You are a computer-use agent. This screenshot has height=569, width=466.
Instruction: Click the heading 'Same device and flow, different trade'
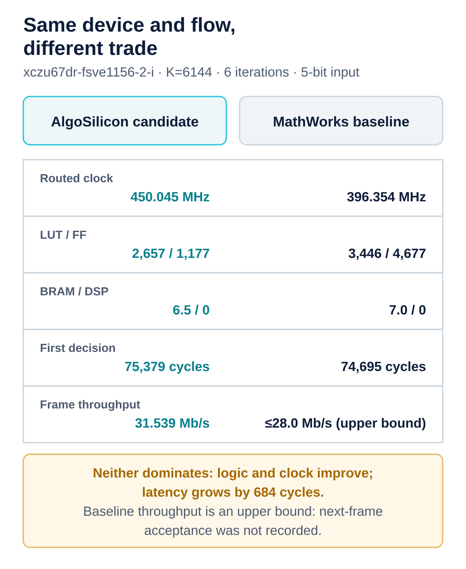[x=129, y=37]
